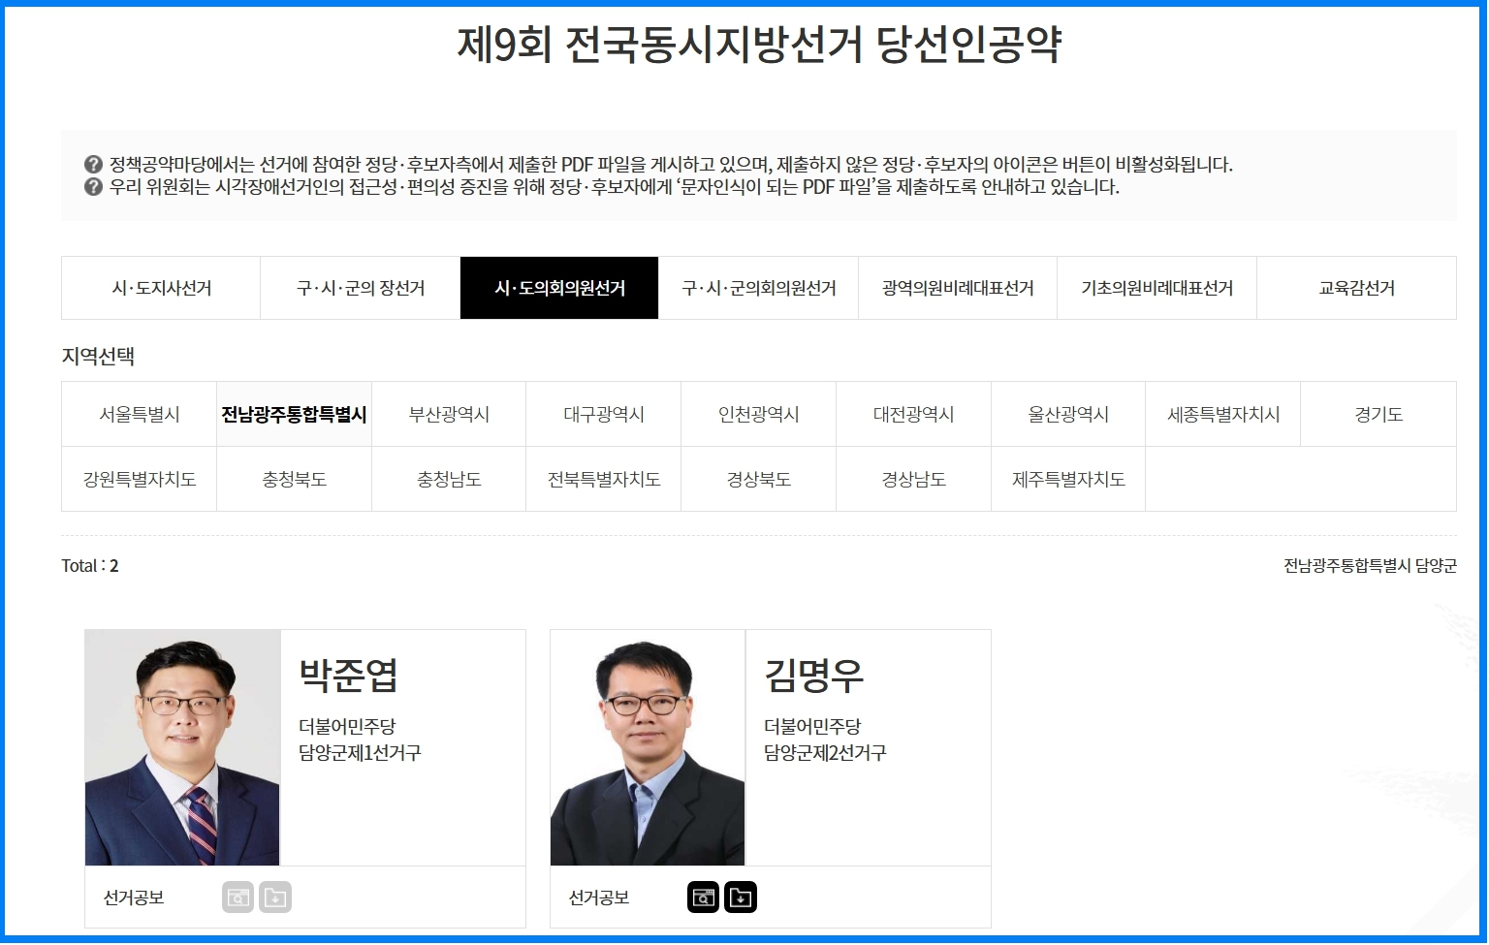Open the 교육감선거 tab
The height and width of the screenshot is (945, 1489).
1357,288
